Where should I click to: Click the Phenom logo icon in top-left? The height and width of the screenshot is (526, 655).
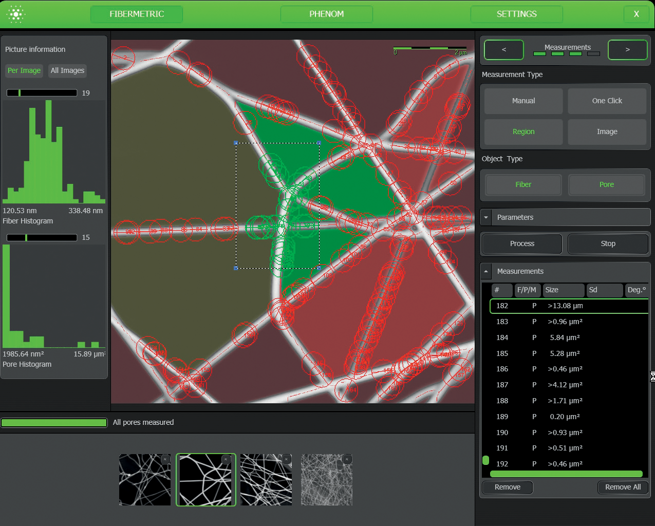pos(16,14)
